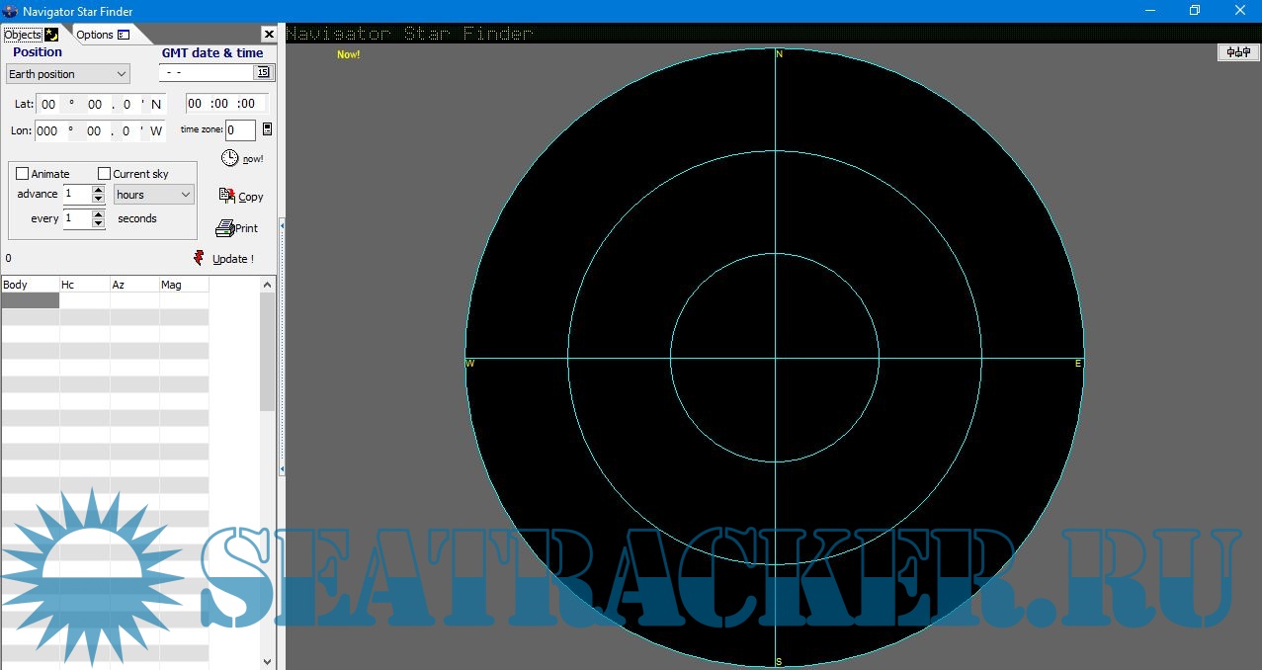
Task: Click the clock icon to set time to now
Action: click(x=229, y=158)
